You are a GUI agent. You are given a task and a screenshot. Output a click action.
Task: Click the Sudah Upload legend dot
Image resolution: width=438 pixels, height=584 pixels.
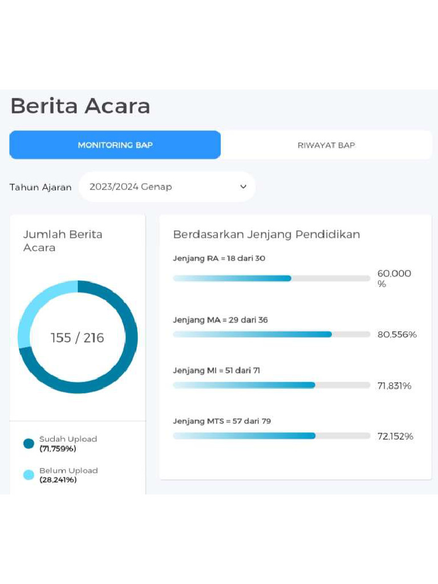[x=29, y=444]
